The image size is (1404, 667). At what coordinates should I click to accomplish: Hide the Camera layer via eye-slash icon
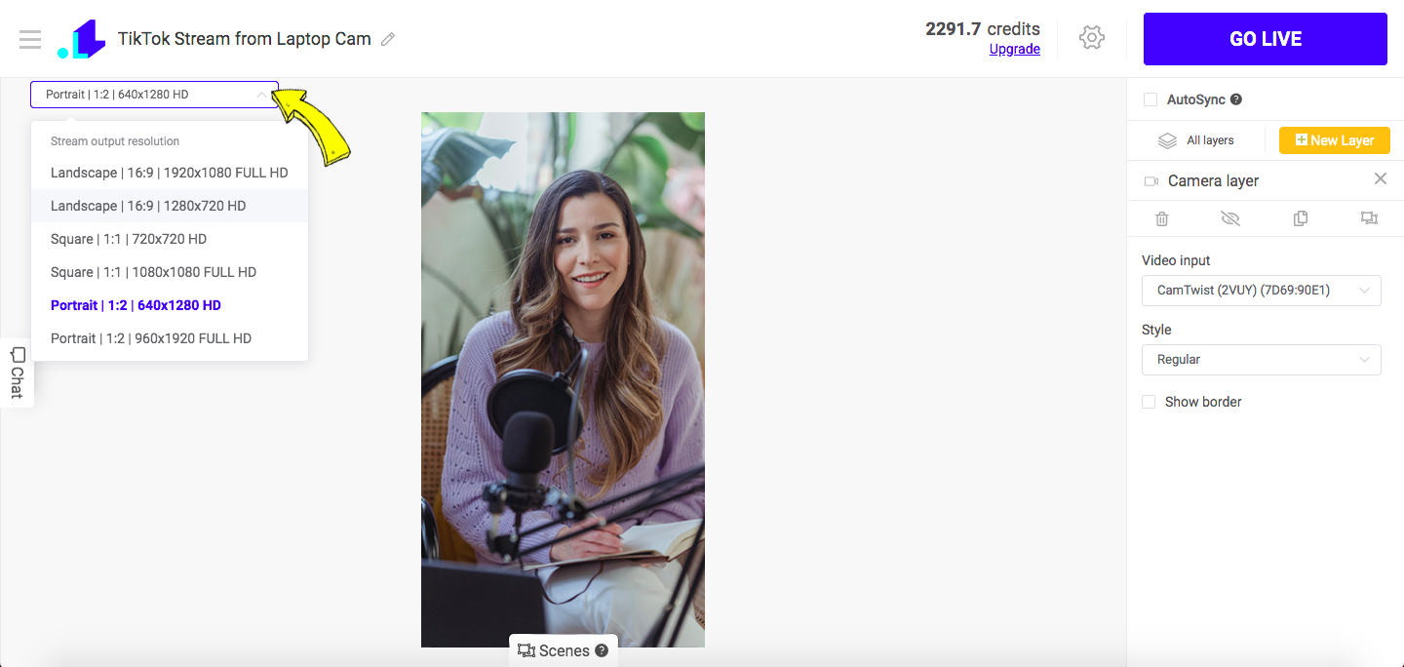click(x=1230, y=218)
